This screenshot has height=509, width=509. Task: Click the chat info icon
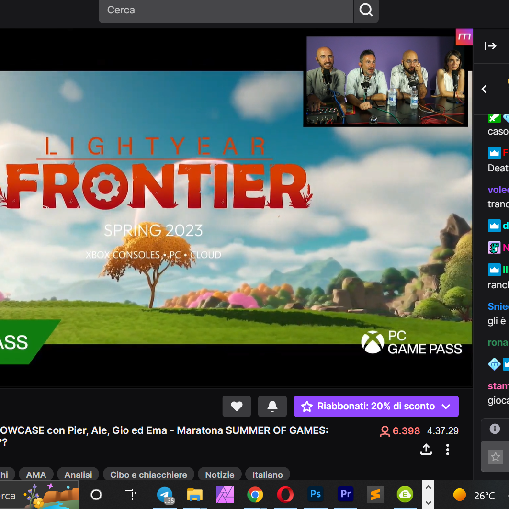click(x=495, y=429)
